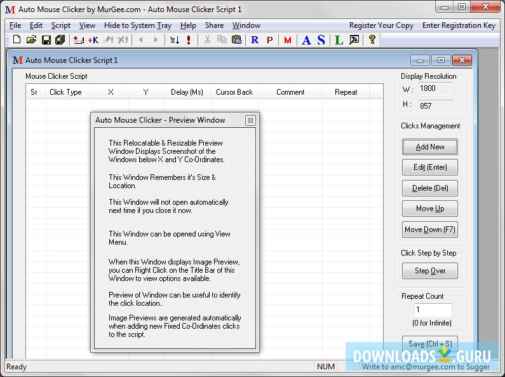The height and width of the screenshot is (377, 505).
Task: Click the Ready status bar text
Action: 17,367
